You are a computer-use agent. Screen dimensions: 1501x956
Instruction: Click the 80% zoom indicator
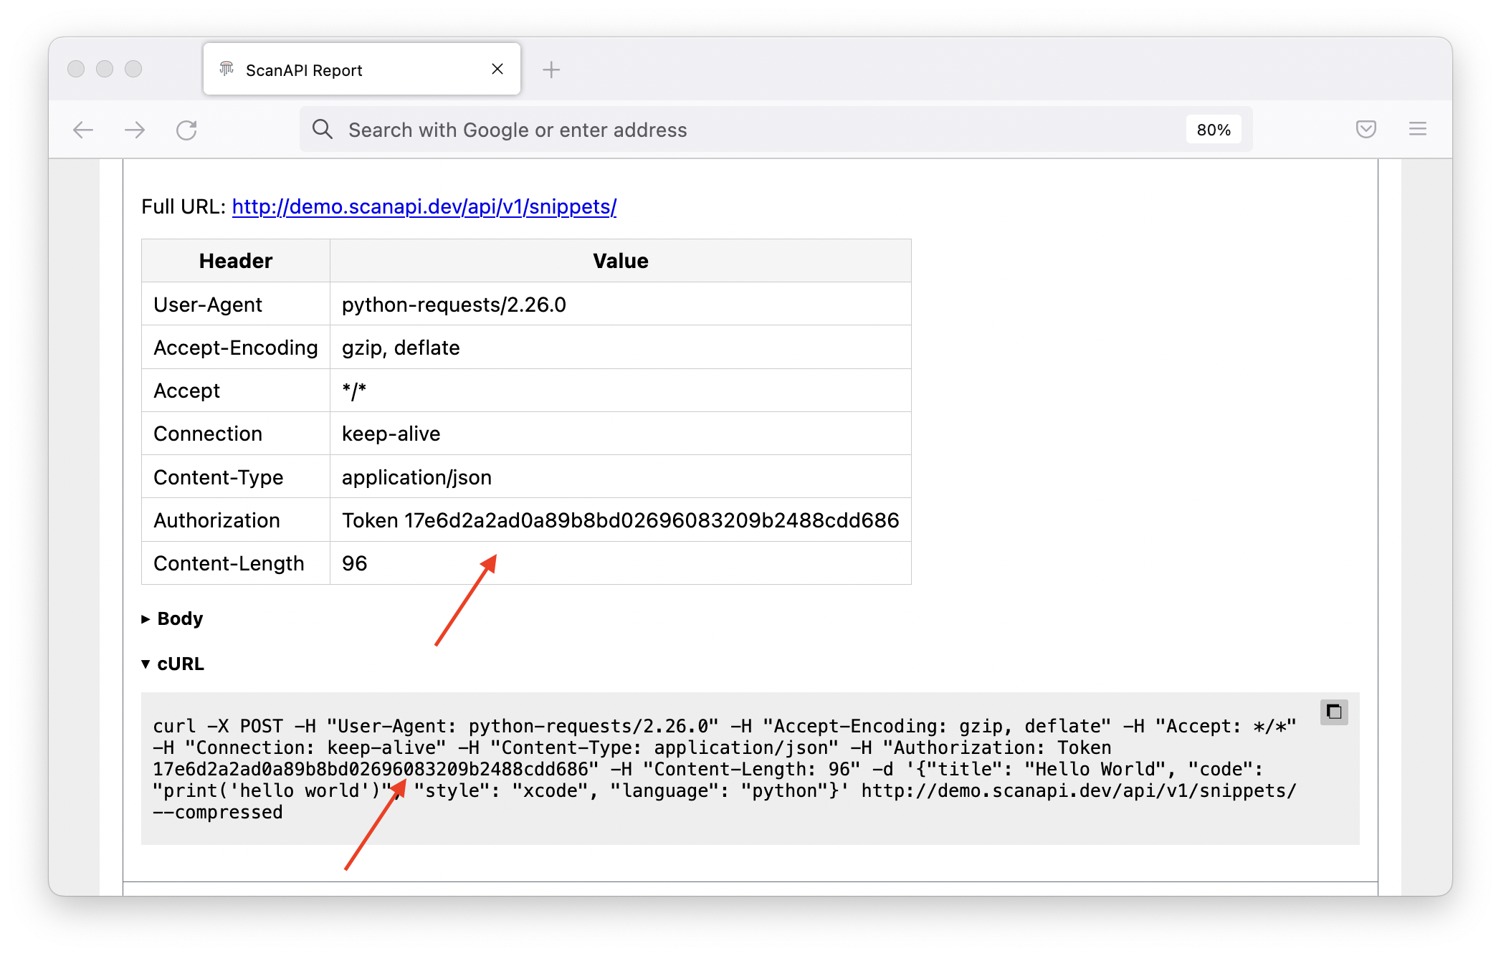pyautogui.click(x=1214, y=129)
